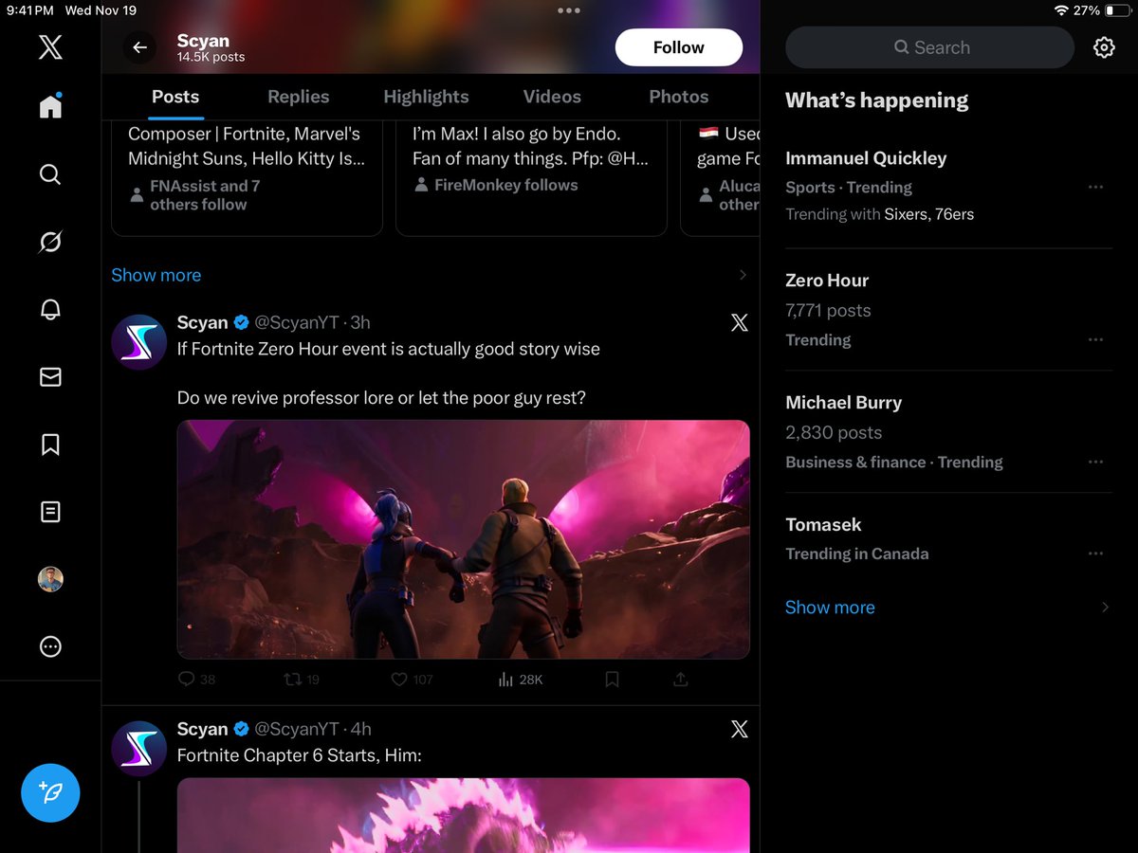Like Scyan's Zero Hour post
This screenshot has height=853, width=1138.
pos(398,680)
